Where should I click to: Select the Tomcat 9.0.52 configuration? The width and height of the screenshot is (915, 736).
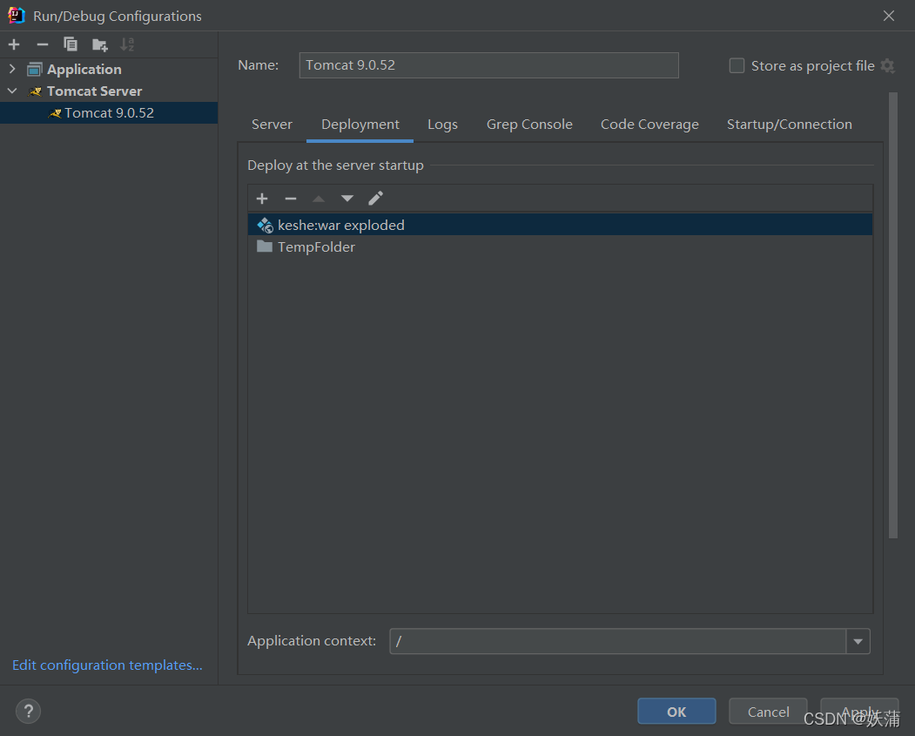point(109,112)
